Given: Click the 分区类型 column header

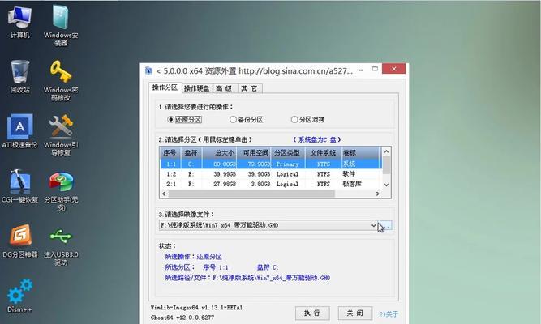Looking at the screenshot, I should click(x=288, y=153).
